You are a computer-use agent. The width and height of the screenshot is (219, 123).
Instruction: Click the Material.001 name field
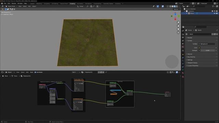91,72
